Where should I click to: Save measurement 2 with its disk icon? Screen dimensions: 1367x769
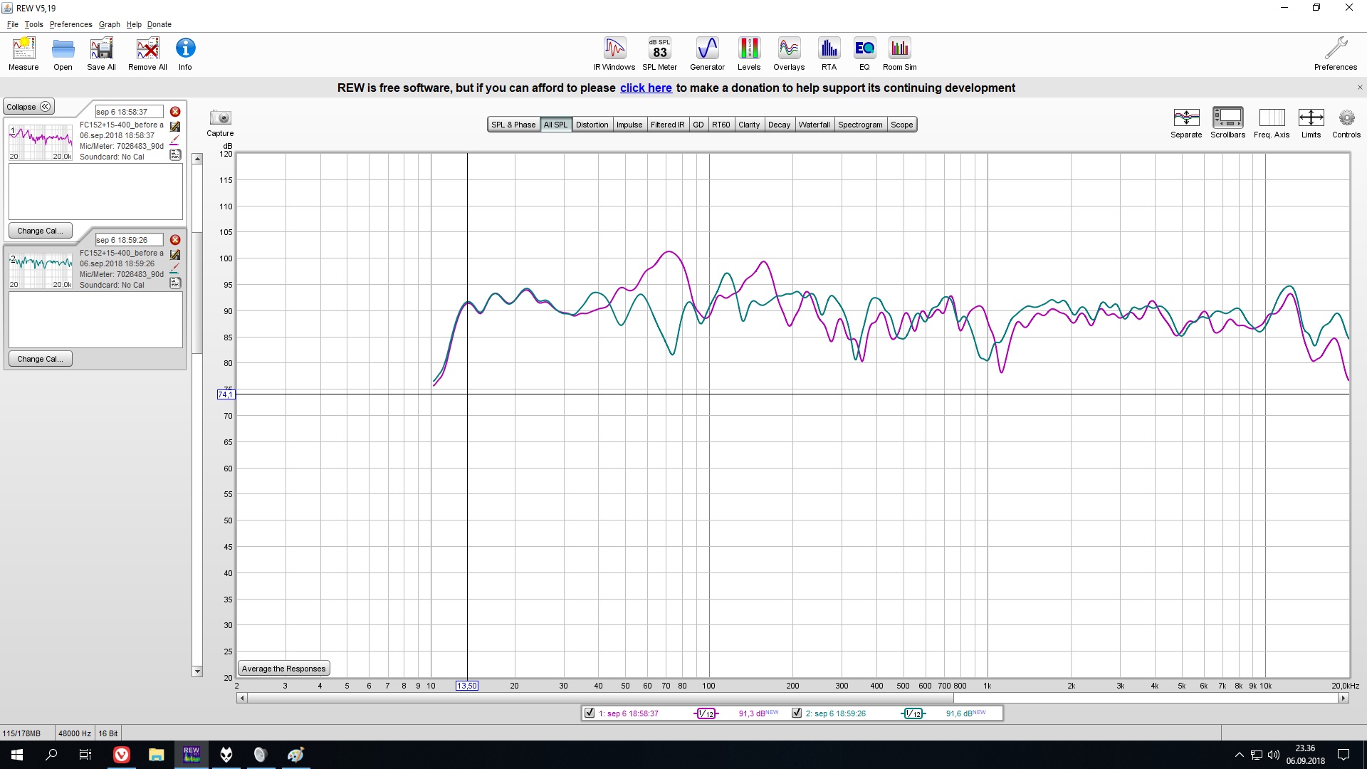(175, 254)
